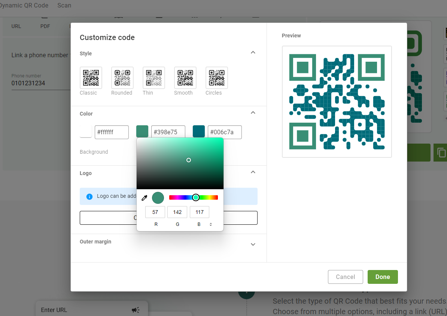
Task: Click the copy icon button behind dialog
Action: [x=441, y=153]
